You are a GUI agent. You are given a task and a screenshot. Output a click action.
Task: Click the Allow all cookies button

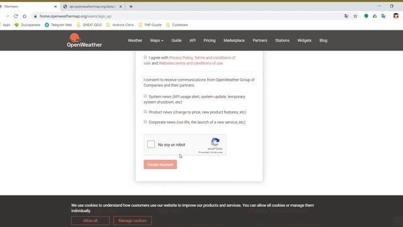pos(90,221)
